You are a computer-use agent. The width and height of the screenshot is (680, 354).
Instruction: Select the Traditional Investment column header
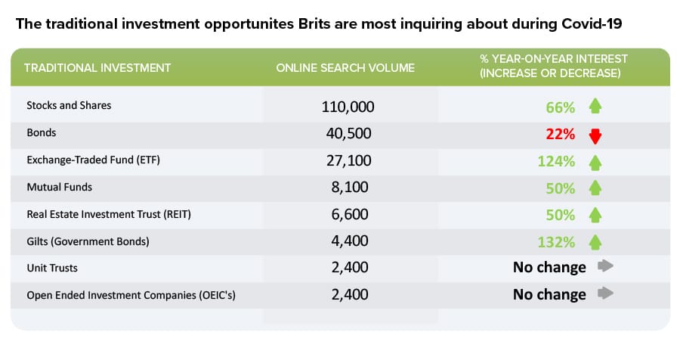tap(97, 68)
